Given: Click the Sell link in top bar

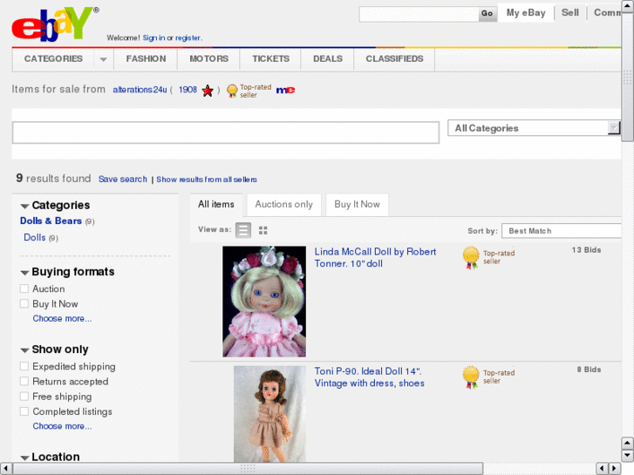Looking at the screenshot, I should pyautogui.click(x=570, y=13).
